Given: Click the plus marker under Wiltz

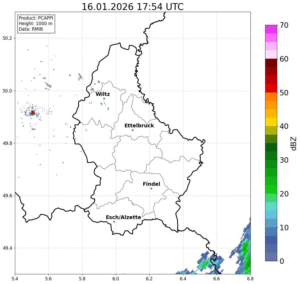Looking at the screenshot, I should [104, 99].
